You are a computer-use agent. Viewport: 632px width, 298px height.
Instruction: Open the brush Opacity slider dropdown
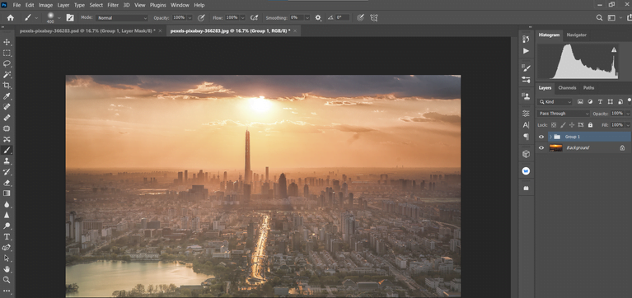pos(190,18)
